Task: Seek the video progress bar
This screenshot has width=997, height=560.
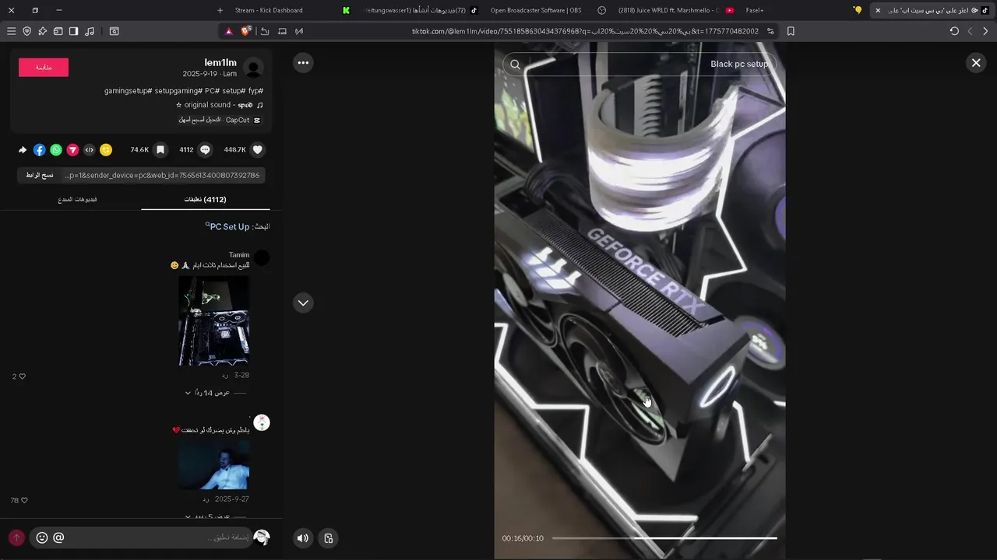Action: coord(664,538)
